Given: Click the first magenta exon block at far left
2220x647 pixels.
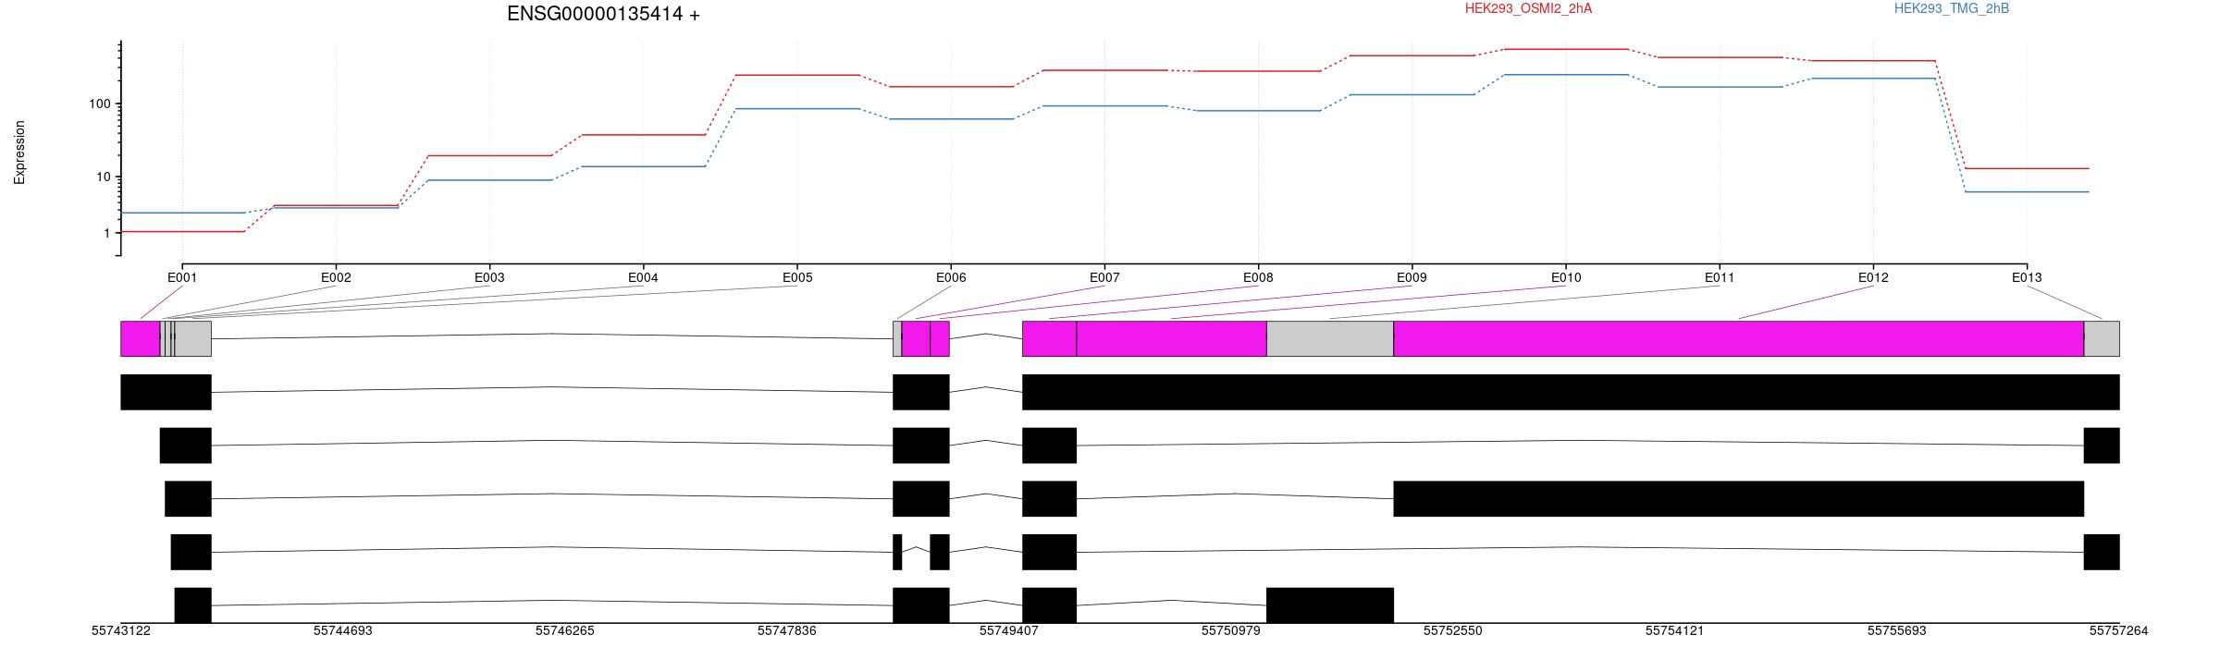Looking at the screenshot, I should tap(141, 338).
